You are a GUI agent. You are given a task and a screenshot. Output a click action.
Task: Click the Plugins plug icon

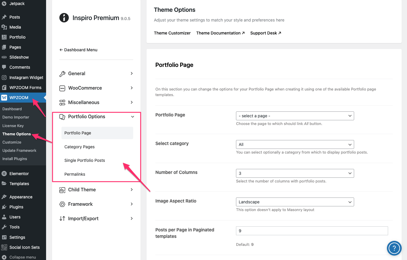point(4,207)
